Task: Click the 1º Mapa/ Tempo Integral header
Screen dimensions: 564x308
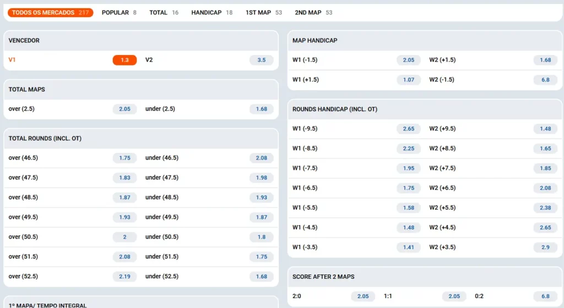Action: tap(141, 302)
